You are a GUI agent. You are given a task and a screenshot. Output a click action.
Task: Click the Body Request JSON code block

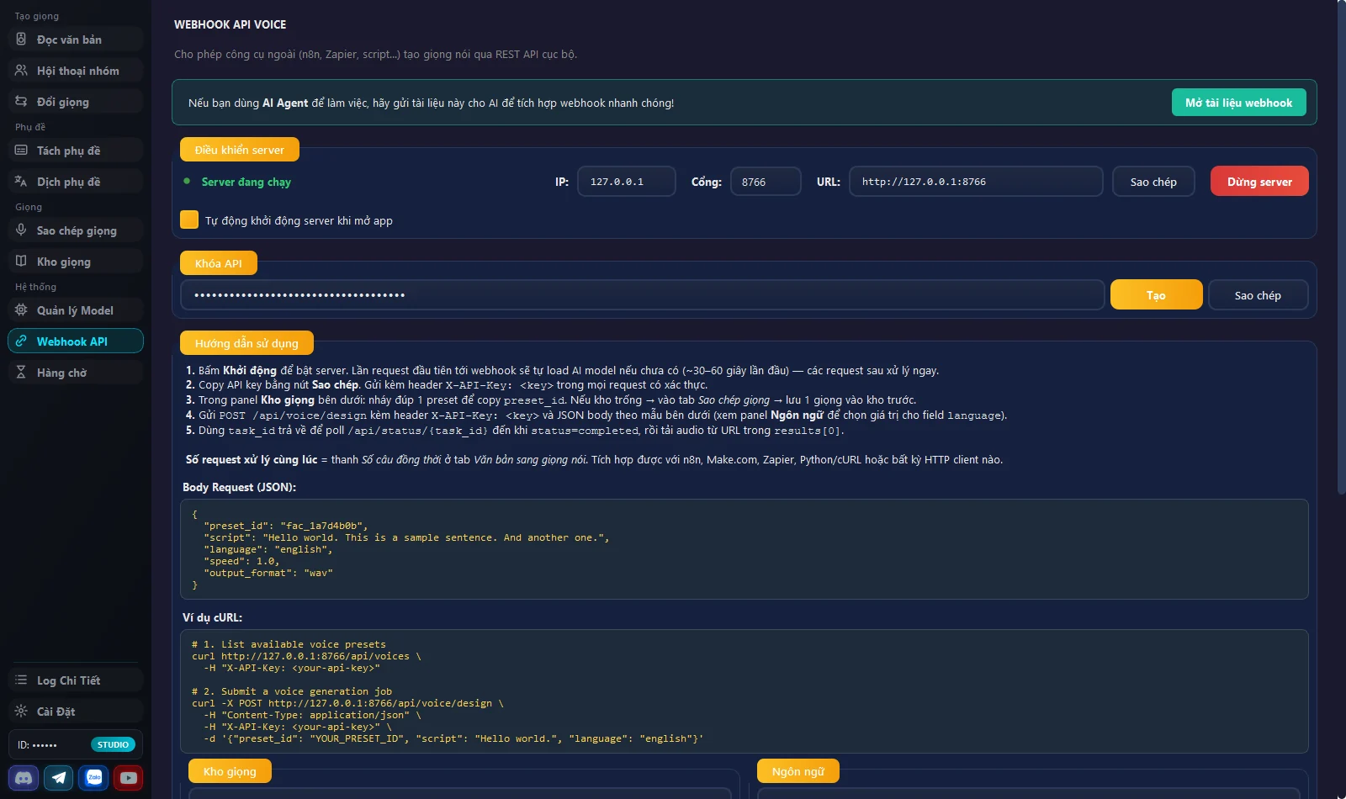point(745,549)
